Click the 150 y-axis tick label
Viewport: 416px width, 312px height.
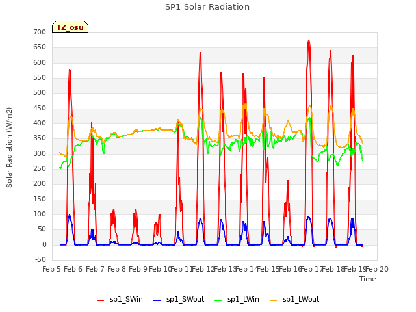pos(40,200)
